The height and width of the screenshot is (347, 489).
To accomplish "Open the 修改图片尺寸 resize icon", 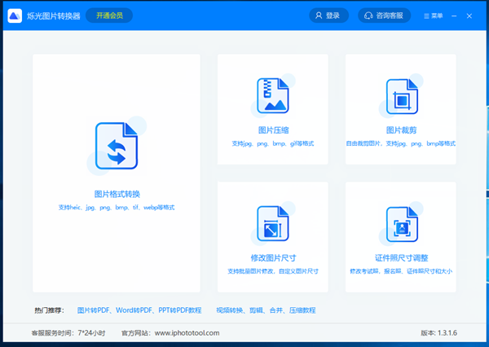I will tap(273, 223).
